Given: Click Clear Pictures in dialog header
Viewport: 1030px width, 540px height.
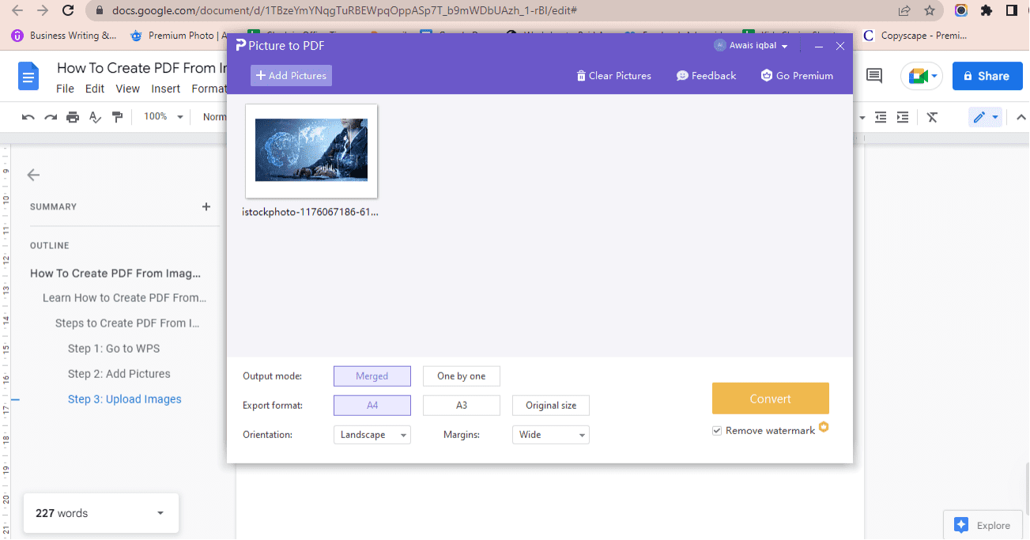Looking at the screenshot, I should click(613, 76).
